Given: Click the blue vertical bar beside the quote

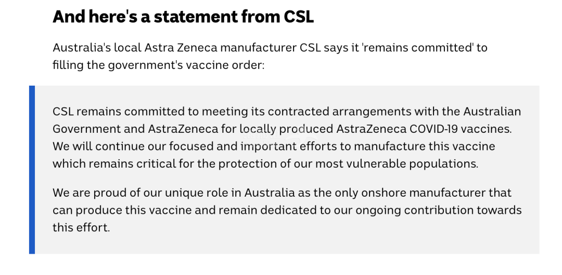Looking at the screenshot, I should tap(32, 170).
